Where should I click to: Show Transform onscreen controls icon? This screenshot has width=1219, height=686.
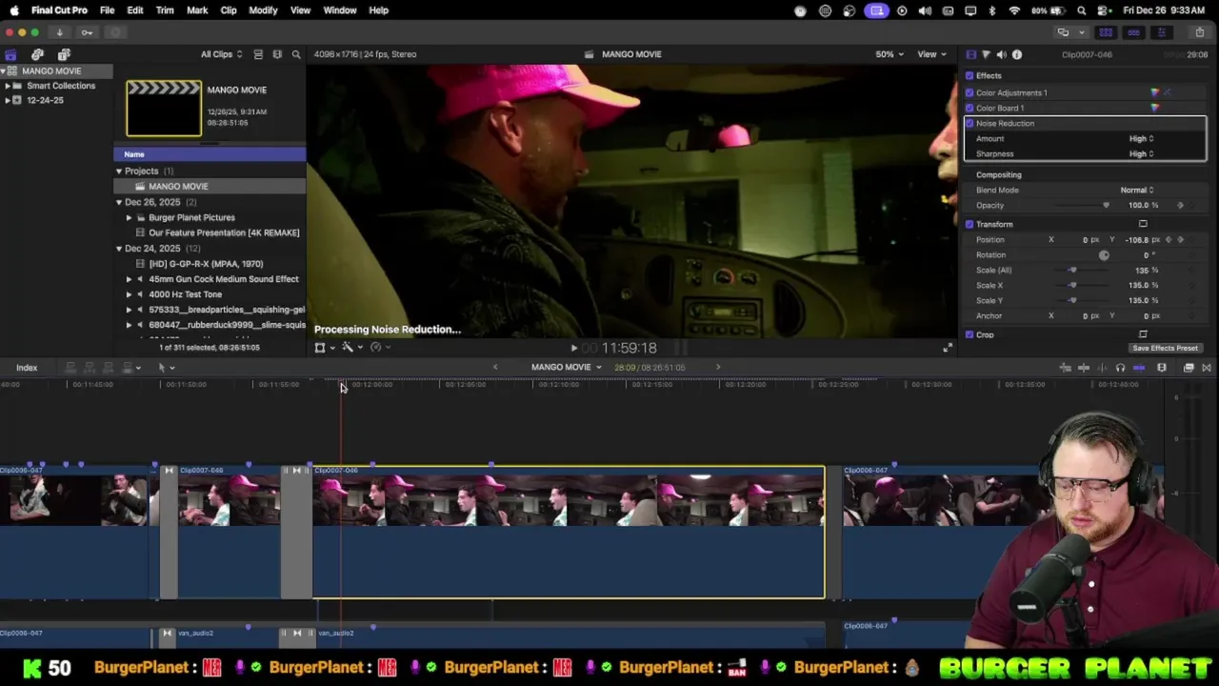[1143, 224]
